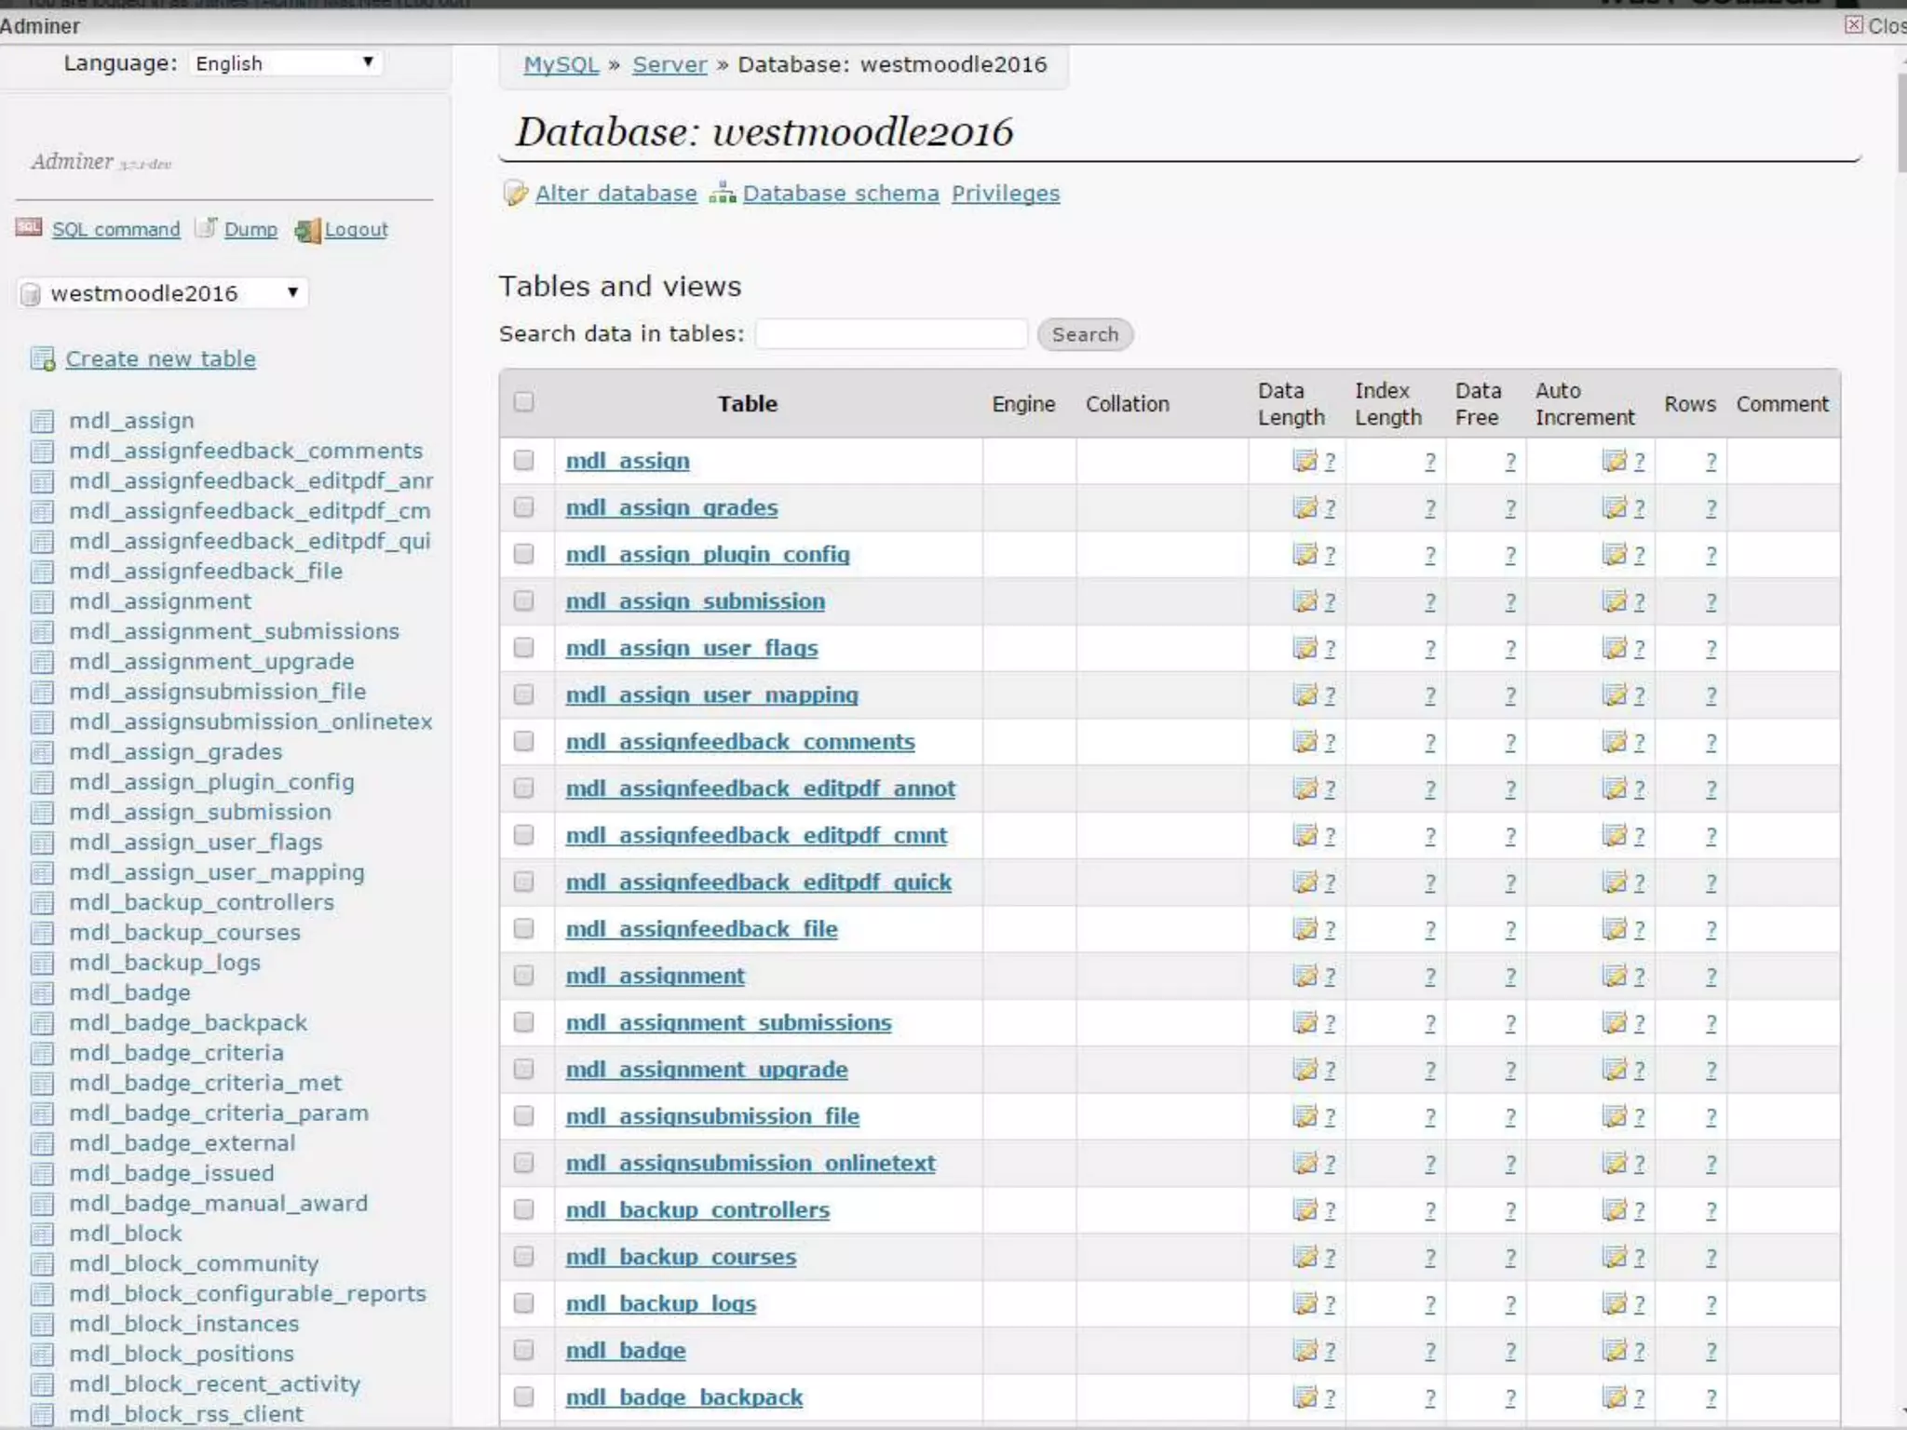The height and width of the screenshot is (1430, 1907).
Task: Check the box for the mdl_assign_grades row
Action: coord(524,507)
